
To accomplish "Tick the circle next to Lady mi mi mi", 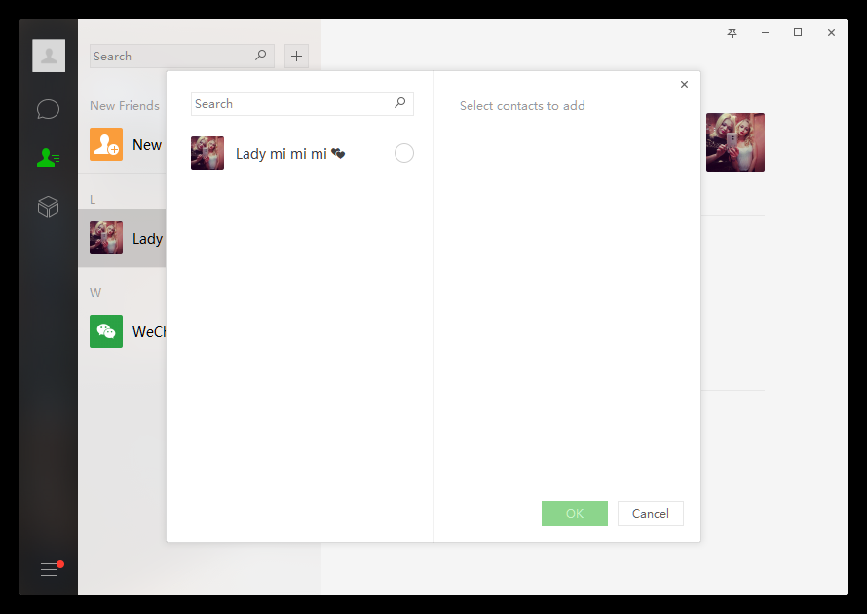I will pos(403,153).
